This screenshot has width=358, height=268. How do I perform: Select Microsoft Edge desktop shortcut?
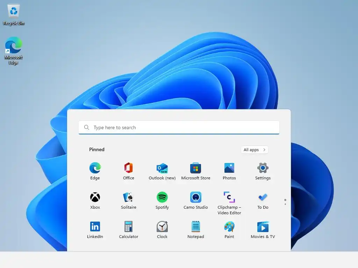click(14, 51)
